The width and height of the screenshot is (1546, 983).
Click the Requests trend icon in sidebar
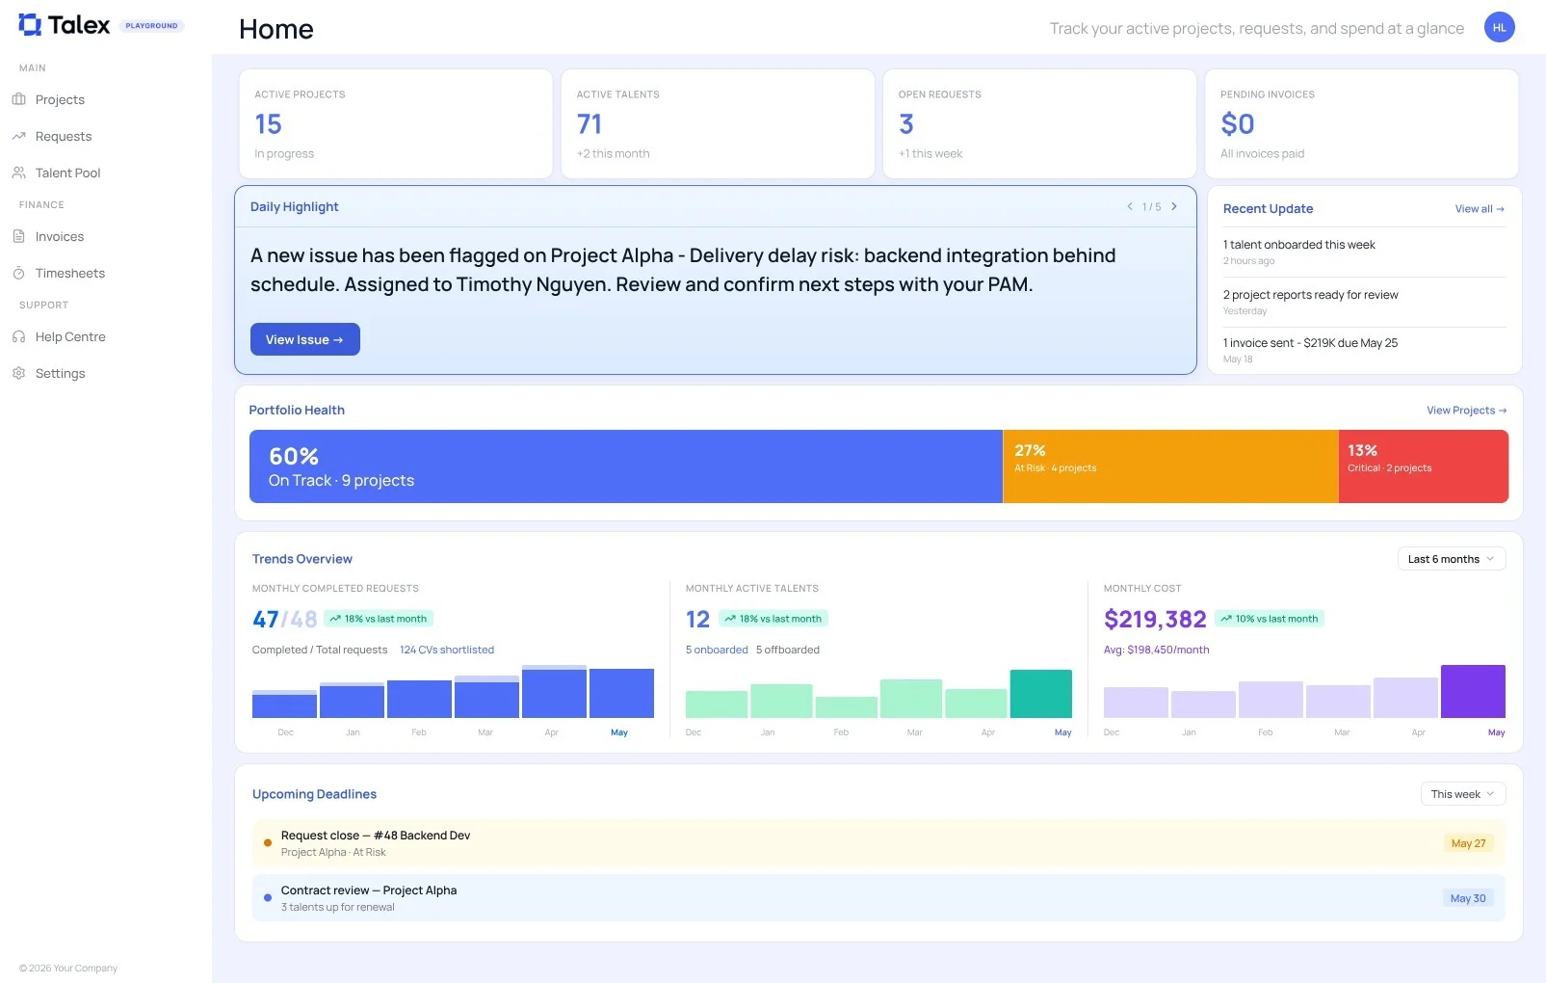coord(18,136)
